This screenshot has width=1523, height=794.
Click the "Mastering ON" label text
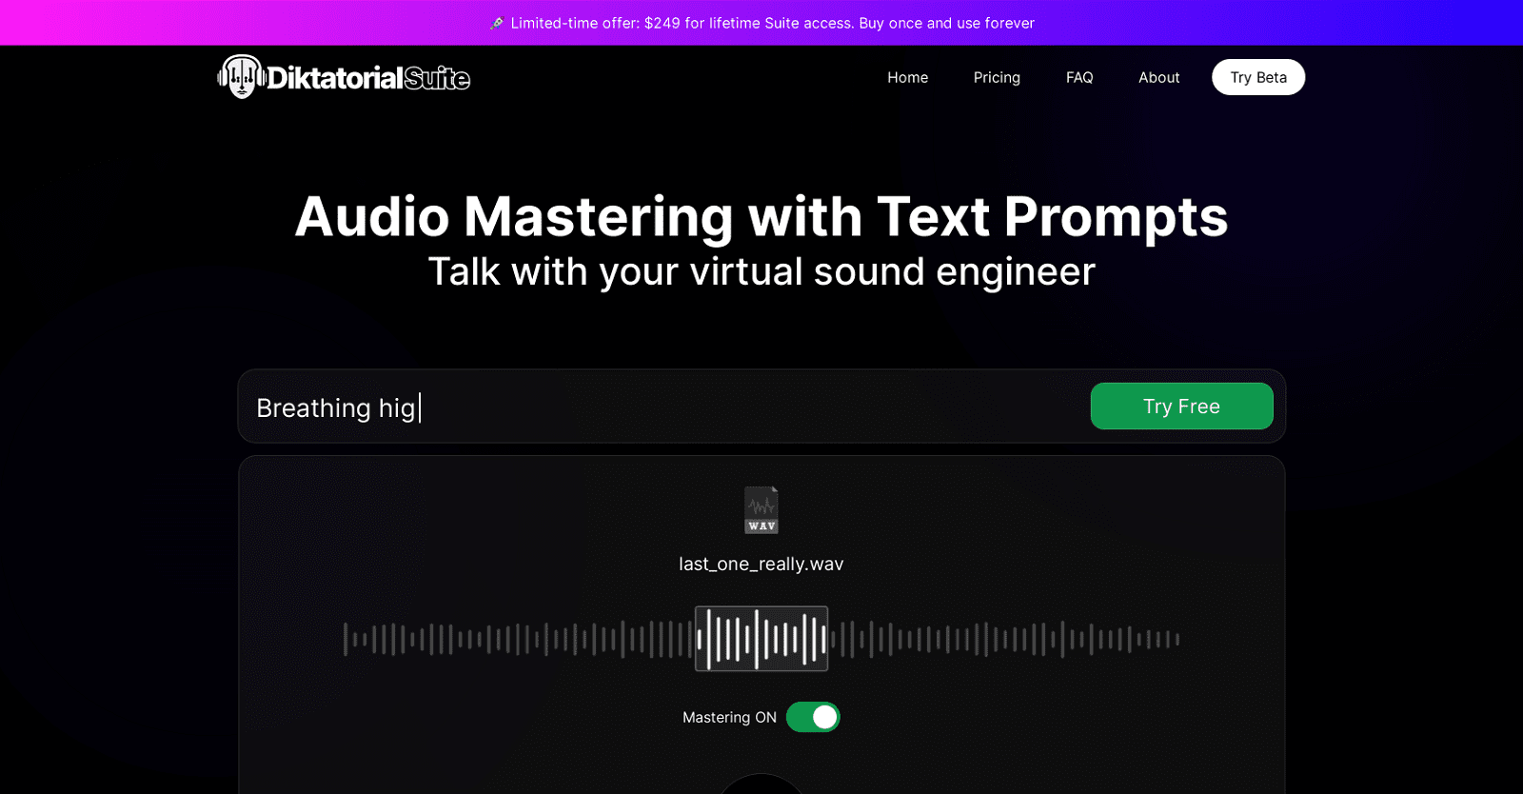coord(729,717)
